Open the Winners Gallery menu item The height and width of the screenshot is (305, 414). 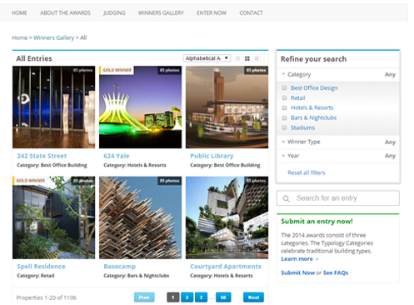pos(161,12)
